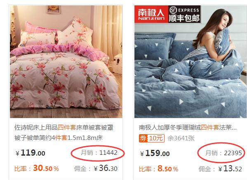Click the floral pillows in left photo
Image resolution: width=247 pixels, height=180 pixels.
[56, 34]
